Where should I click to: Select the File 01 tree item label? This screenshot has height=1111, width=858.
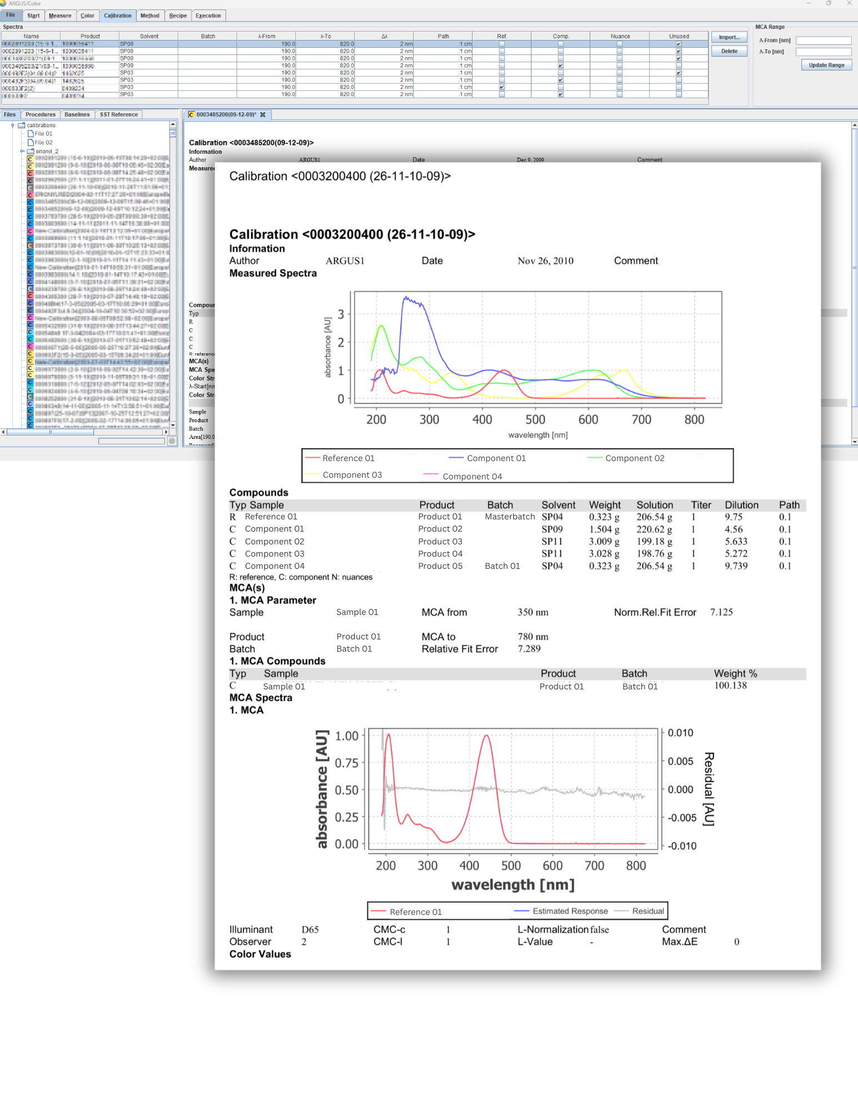(x=43, y=134)
